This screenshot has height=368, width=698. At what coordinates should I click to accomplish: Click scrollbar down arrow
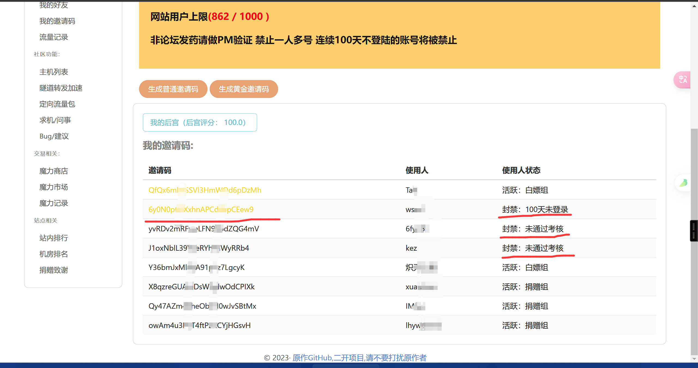694,359
